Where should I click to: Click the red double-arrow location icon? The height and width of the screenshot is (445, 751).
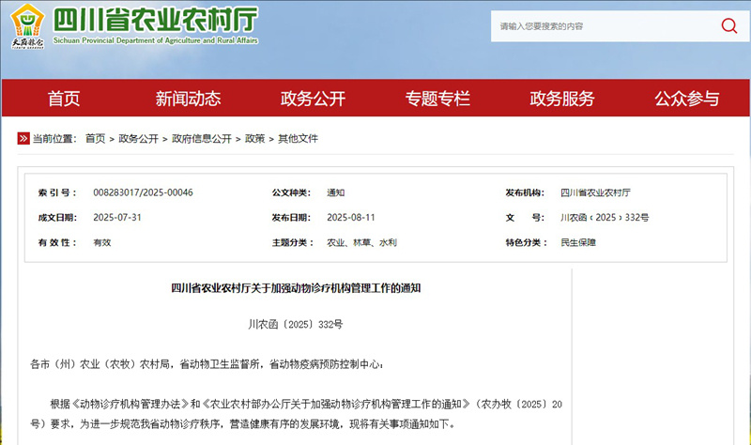23,138
